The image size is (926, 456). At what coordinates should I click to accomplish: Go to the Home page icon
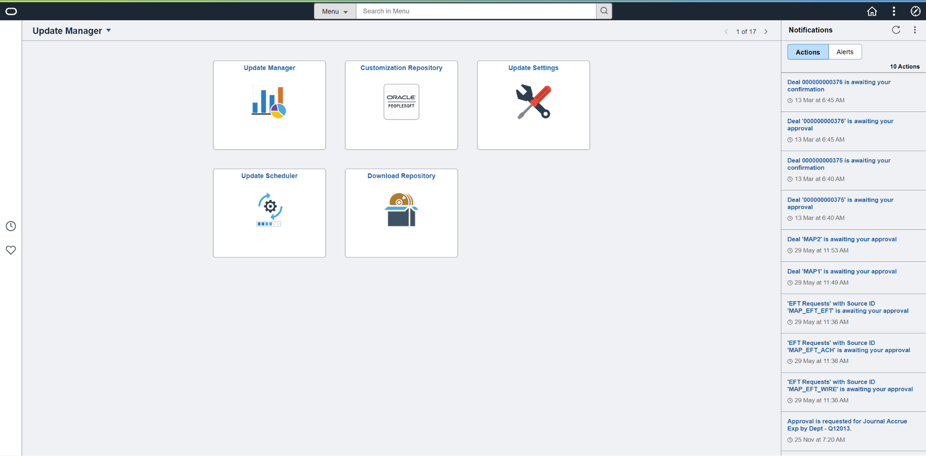(872, 11)
